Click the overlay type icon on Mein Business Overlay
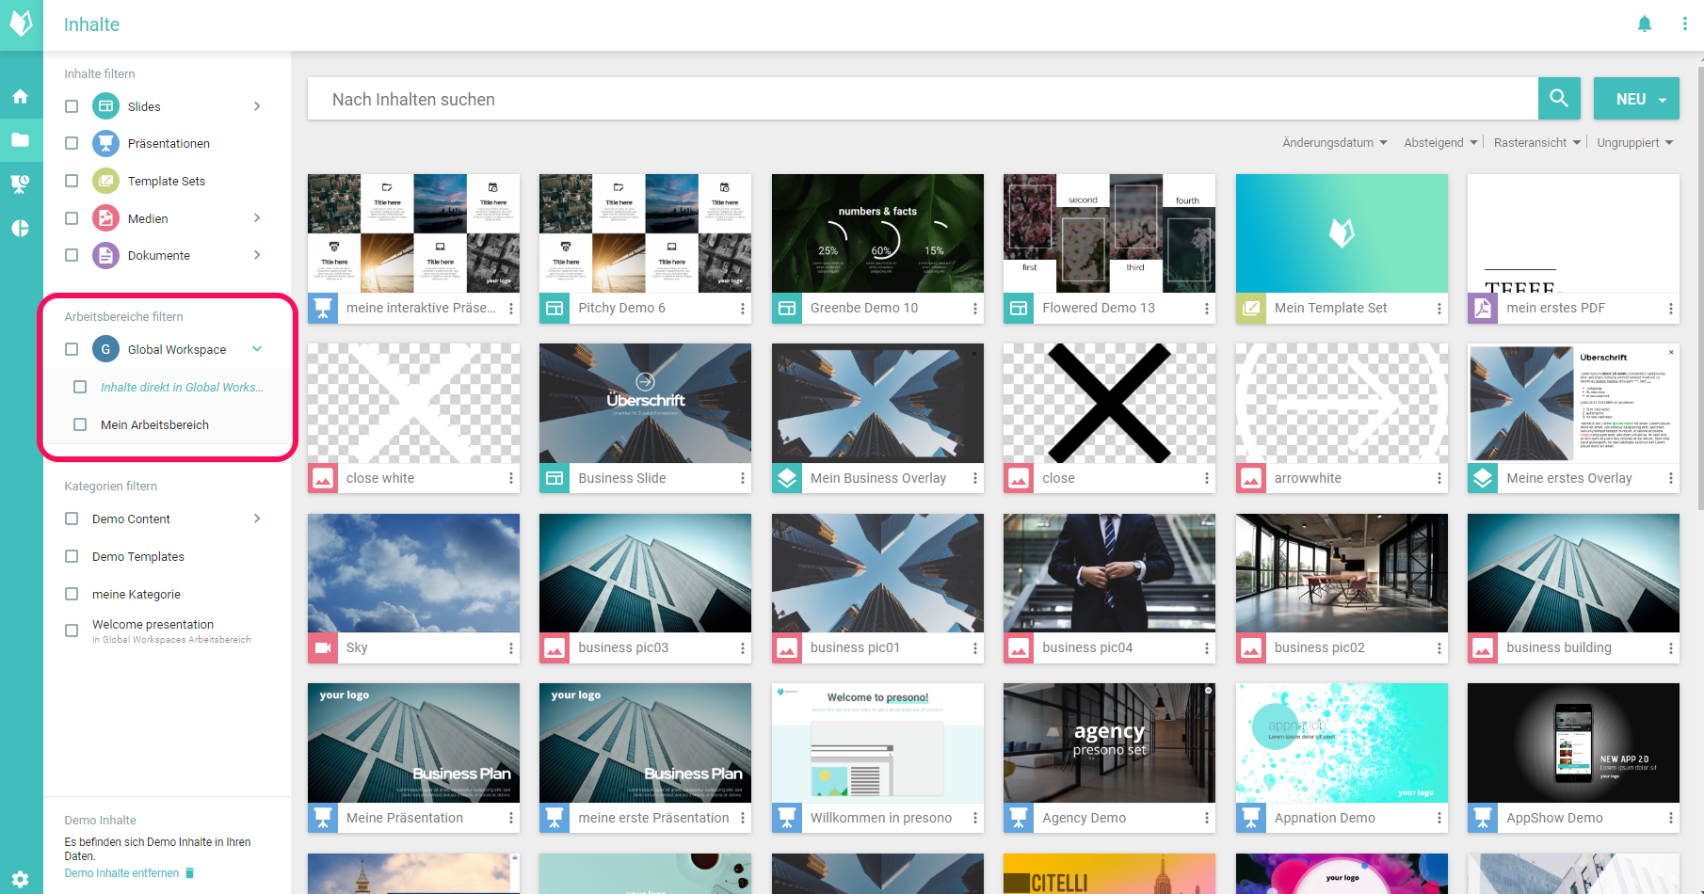The image size is (1704, 894). tap(787, 478)
